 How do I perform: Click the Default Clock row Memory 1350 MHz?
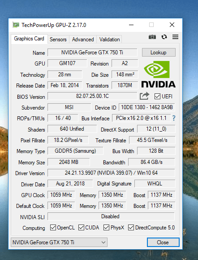[112, 206]
